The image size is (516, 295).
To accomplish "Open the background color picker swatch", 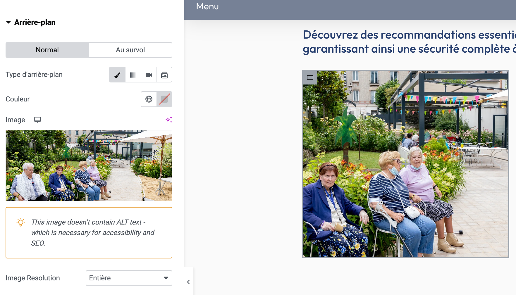I will pos(164,99).
